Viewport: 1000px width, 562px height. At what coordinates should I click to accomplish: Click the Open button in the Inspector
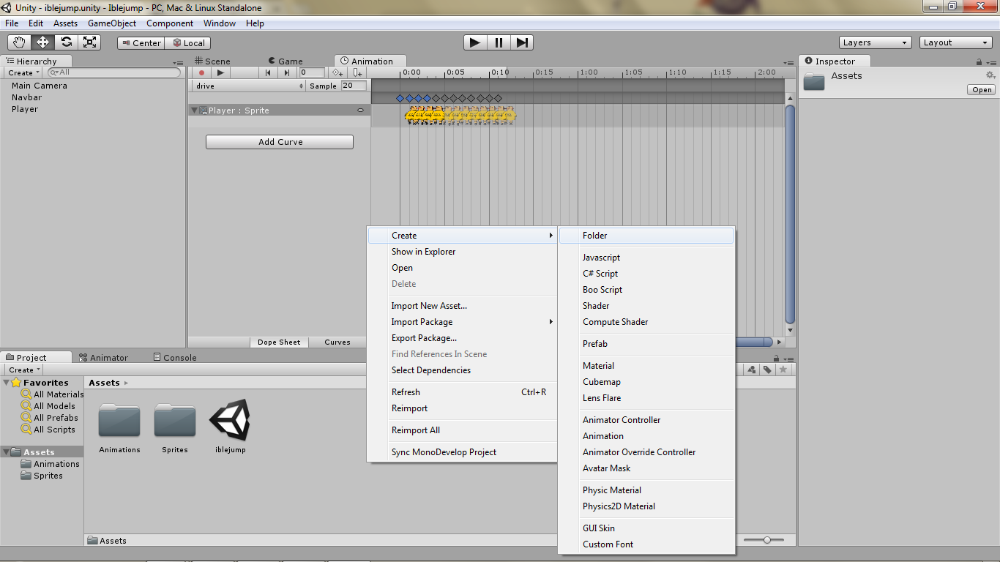(x=980, y=89)
